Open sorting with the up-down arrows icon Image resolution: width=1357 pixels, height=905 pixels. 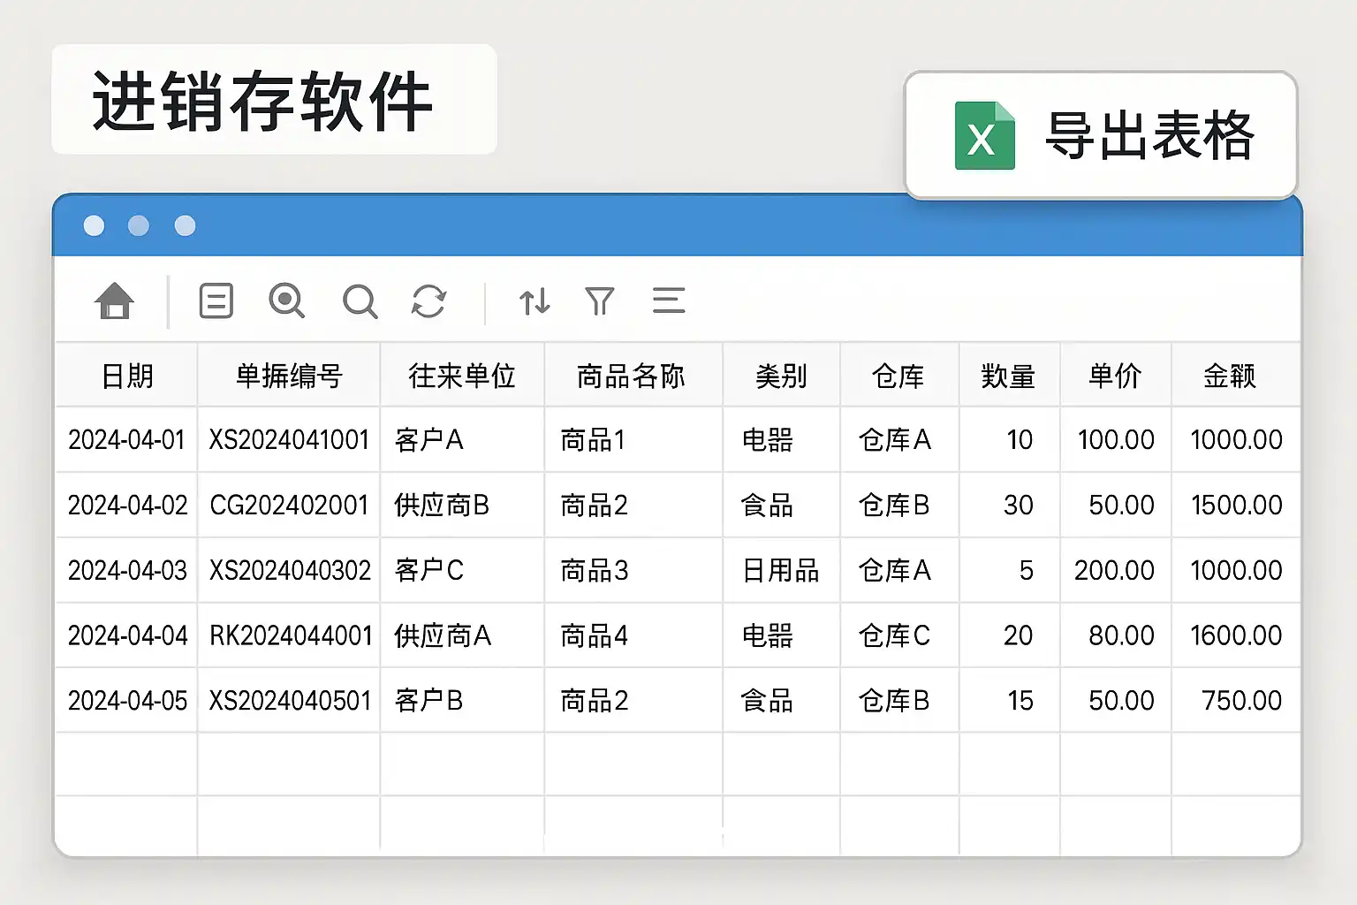coord(534,301)
